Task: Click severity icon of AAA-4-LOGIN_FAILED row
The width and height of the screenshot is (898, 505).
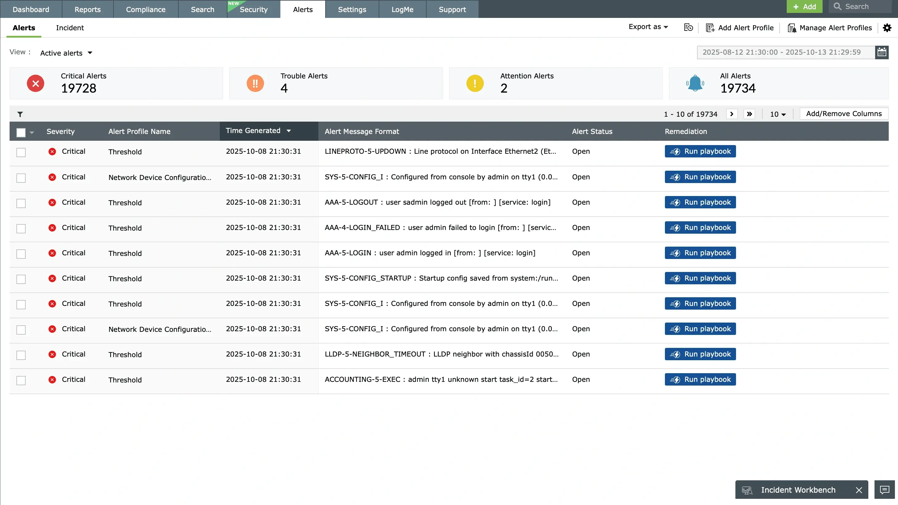Action: pyautogui.click(x=52, y=228)
